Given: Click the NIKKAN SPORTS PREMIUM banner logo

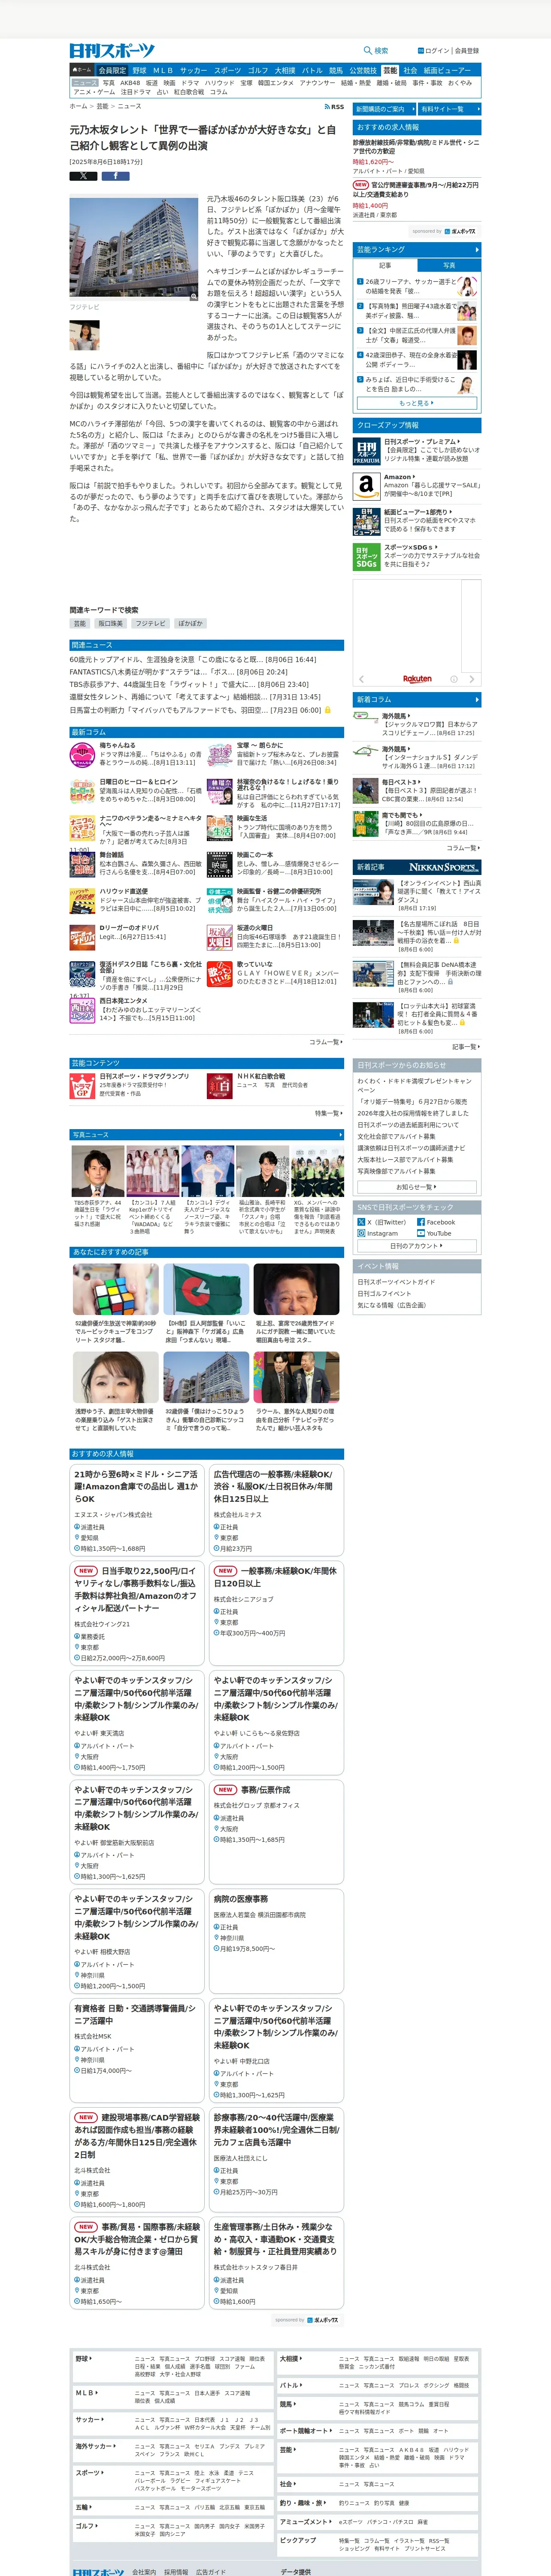Looking at the screenshot, I should click(x=444, y=867).
